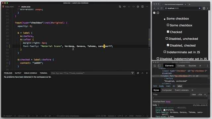Open the TERMINAL panel tab
This screenshot has height=119, width=212.
click(x=43, y=73)
